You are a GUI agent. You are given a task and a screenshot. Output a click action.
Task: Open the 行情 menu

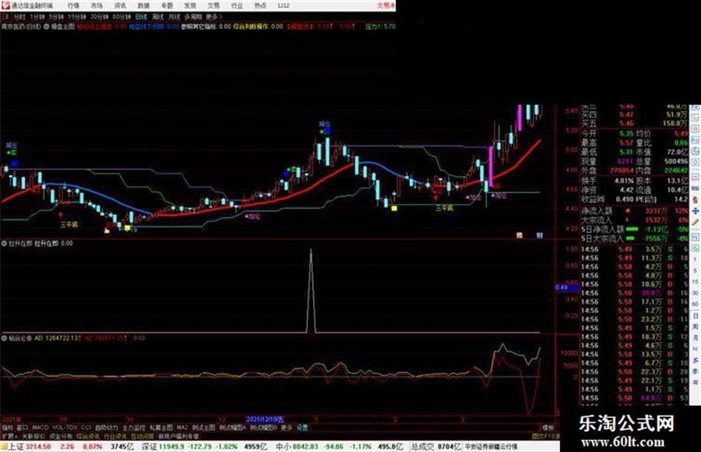73,5
